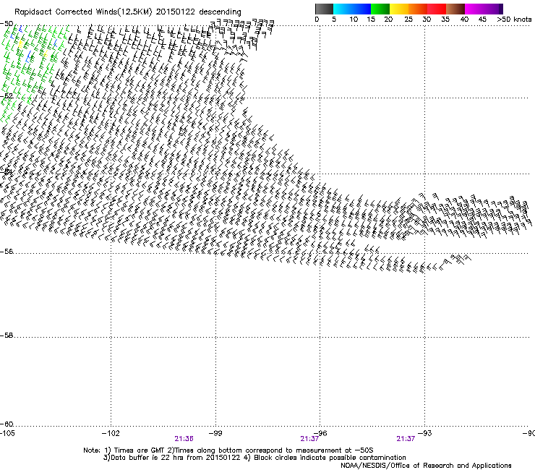The height and width of the screenshot is (470, 535).
Task: Click the 'NOAA/NESDIS/Office of Research and Applications' credit
Action: click(x=426, y=466)
